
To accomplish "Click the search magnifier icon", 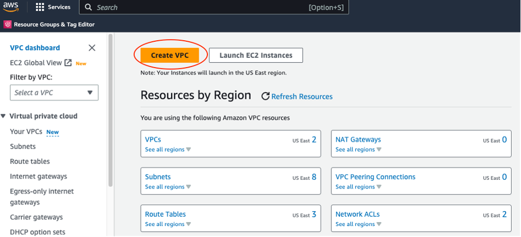I will [x=88, y=7].
